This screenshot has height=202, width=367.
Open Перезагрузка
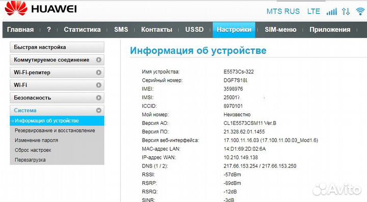tap(30, 160)
